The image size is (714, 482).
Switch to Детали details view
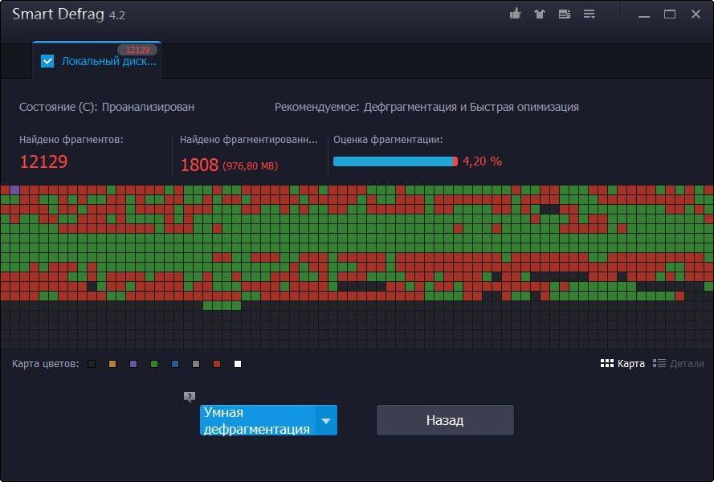tap(678, 363)
